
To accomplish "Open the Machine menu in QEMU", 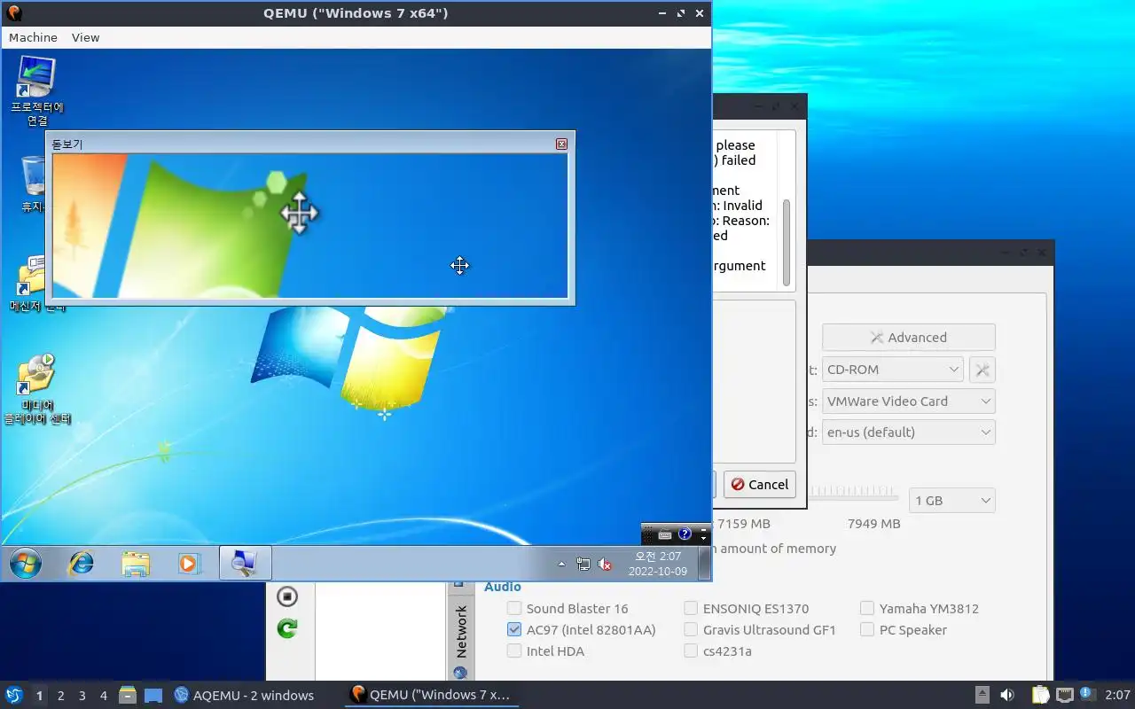I will [33, 37].
